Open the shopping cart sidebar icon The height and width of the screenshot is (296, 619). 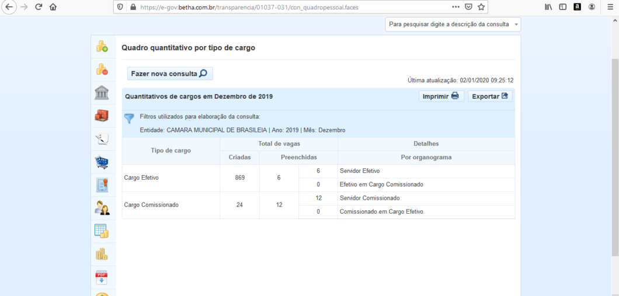click(102, 162)
